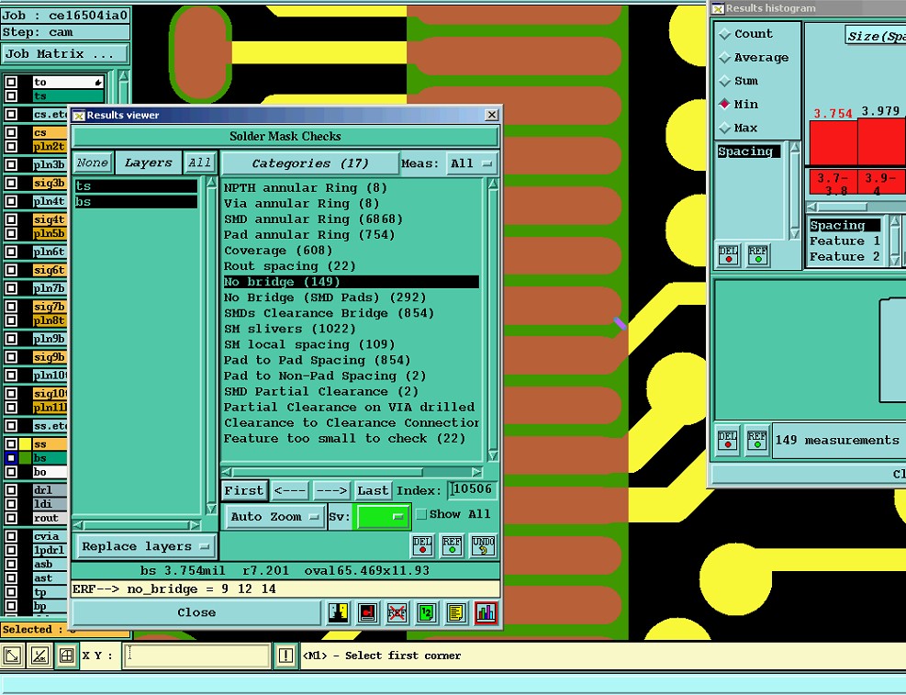Click the scale ratio icon in bottom toolbar

coord(39,656)
